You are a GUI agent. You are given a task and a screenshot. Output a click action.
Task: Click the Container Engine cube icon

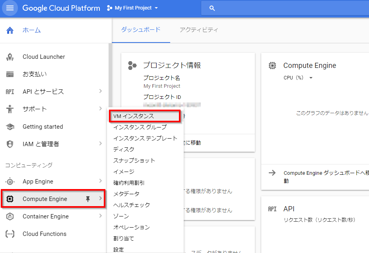(10, 216)
